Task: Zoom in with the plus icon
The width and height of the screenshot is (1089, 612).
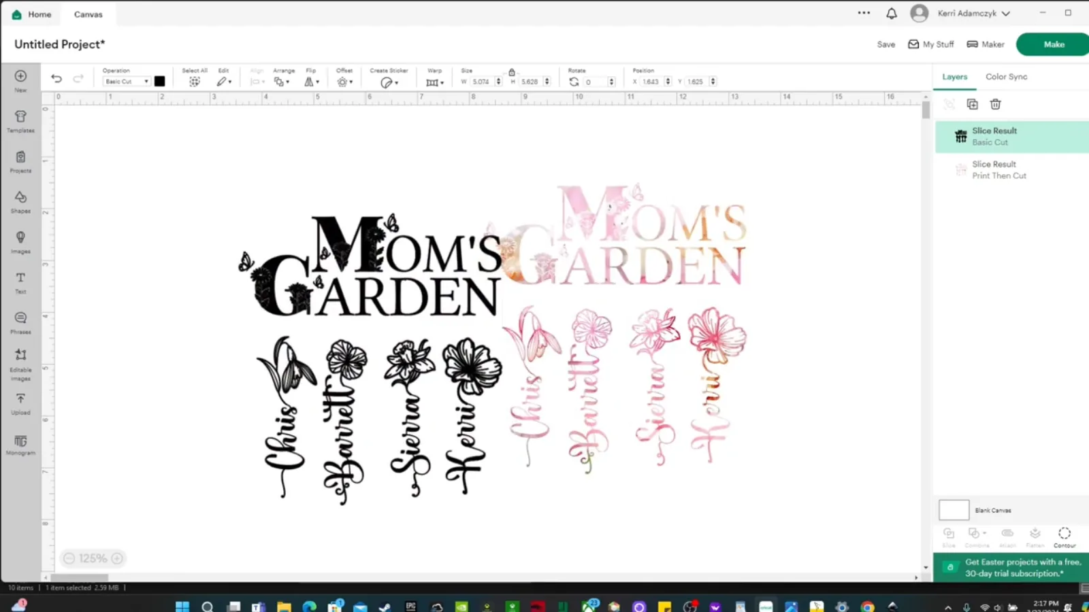Action: 117,558
